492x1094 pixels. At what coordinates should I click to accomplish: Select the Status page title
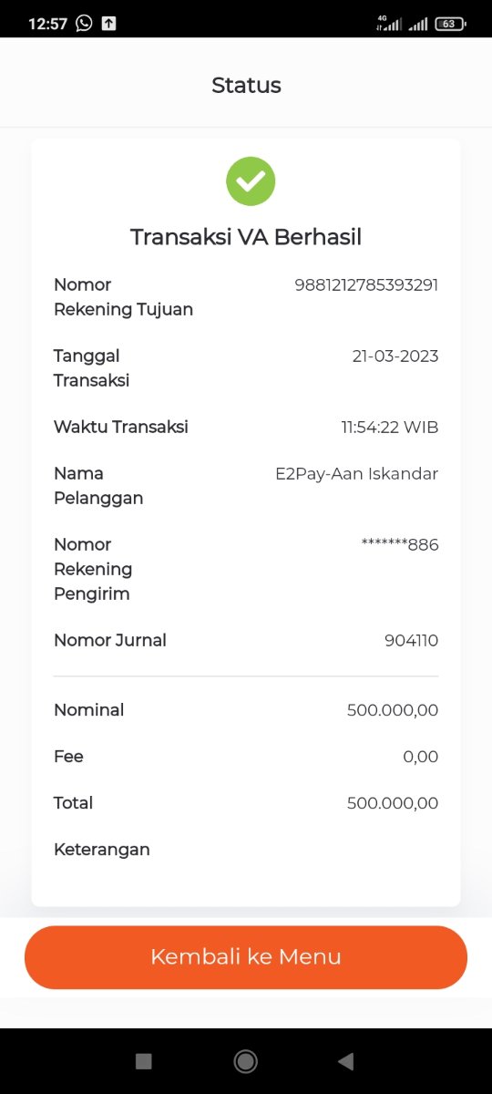coord(246,86)
